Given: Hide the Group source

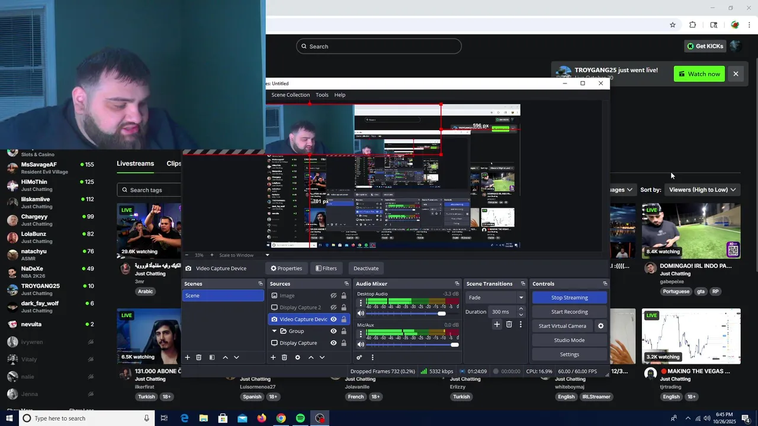Looking at the screenshot, I should pos(333,331).
